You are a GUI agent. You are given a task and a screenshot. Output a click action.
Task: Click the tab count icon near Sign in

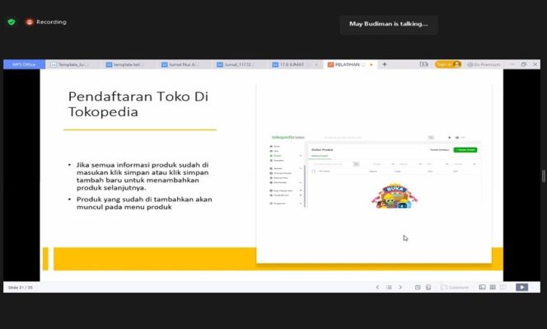tap(423, 64)
